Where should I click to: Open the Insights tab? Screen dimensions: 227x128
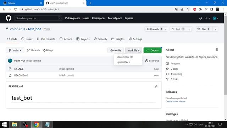click(x=118, y=39)
